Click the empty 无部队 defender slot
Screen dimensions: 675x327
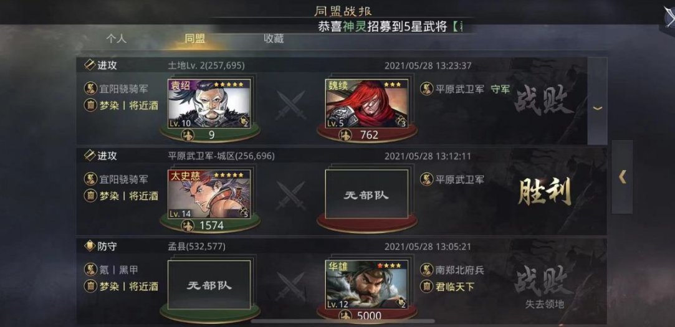tap(366, 194)
